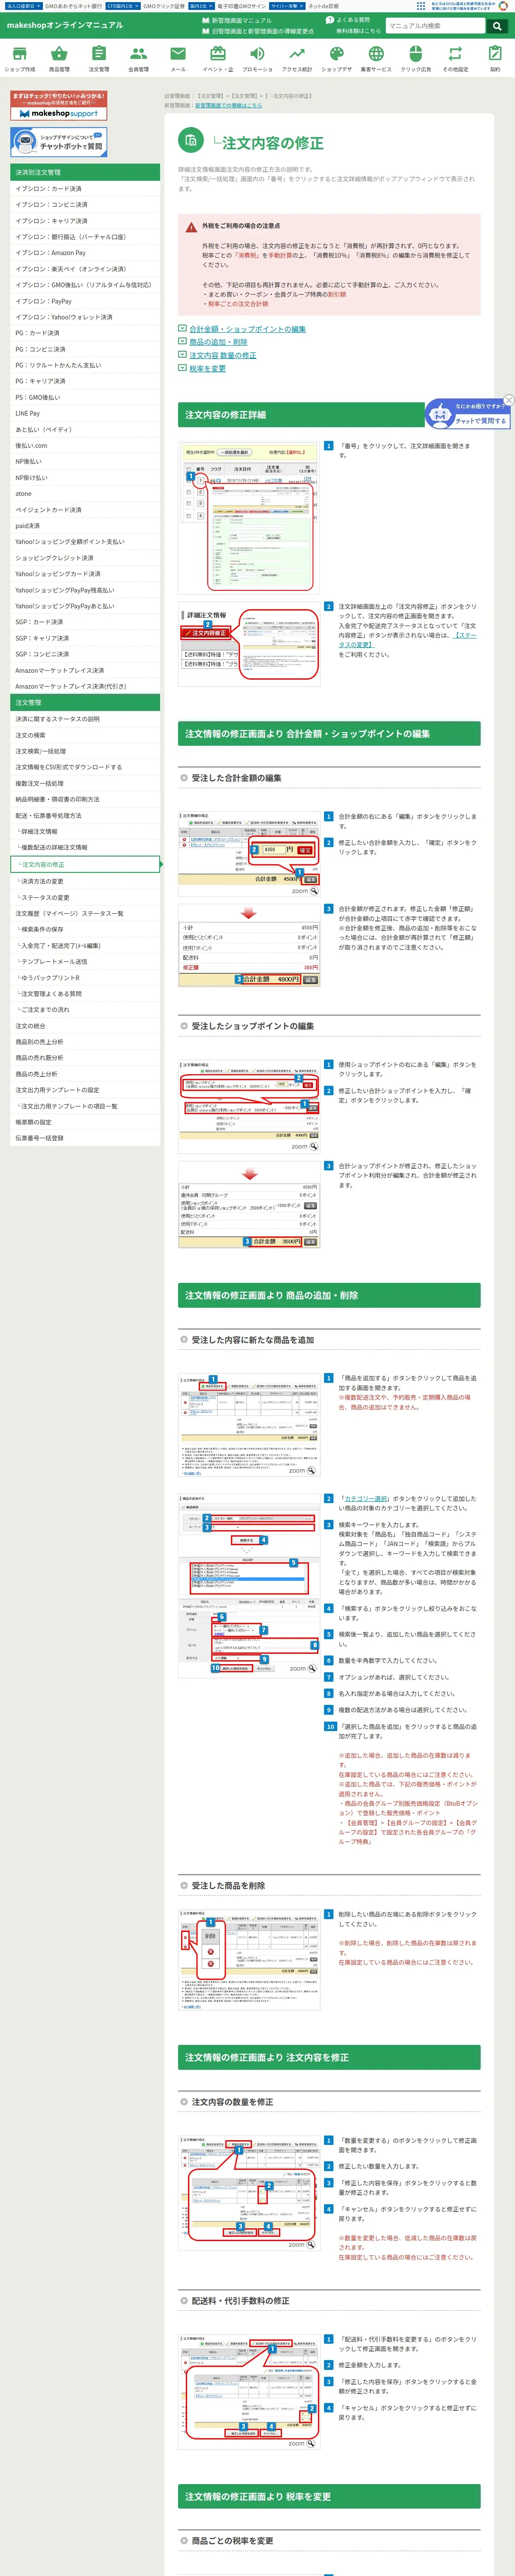The image size is (515, 2576).
Task: Open 複数注文一括処理 sidebar item
Action: [x=84, y=783]
